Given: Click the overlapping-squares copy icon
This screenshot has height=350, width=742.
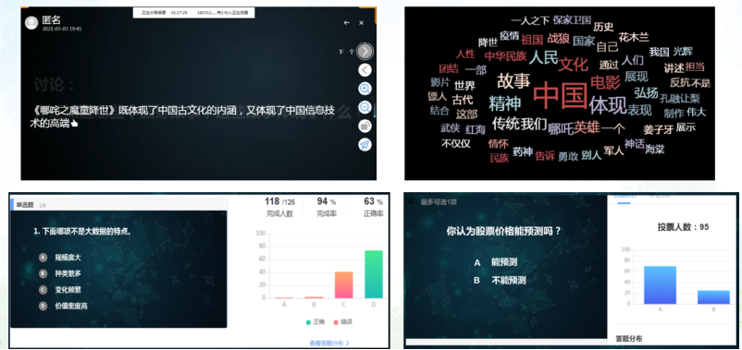Looking at the screenshot, I should coord(365,127).
